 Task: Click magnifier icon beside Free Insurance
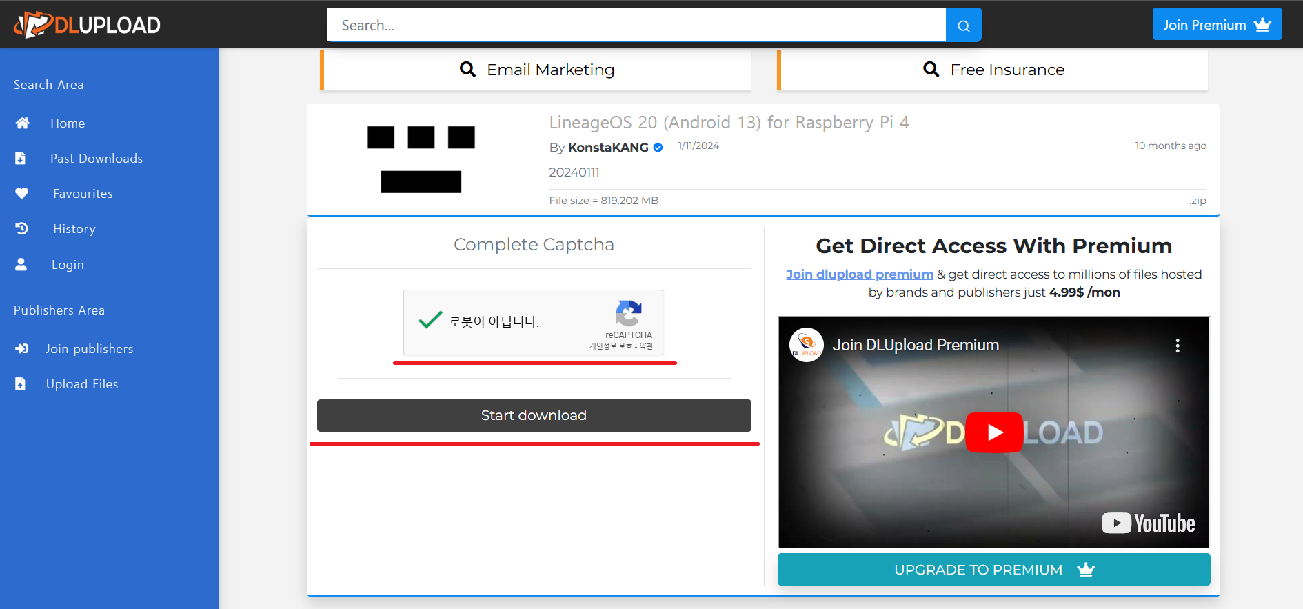[x=931, y=69]
